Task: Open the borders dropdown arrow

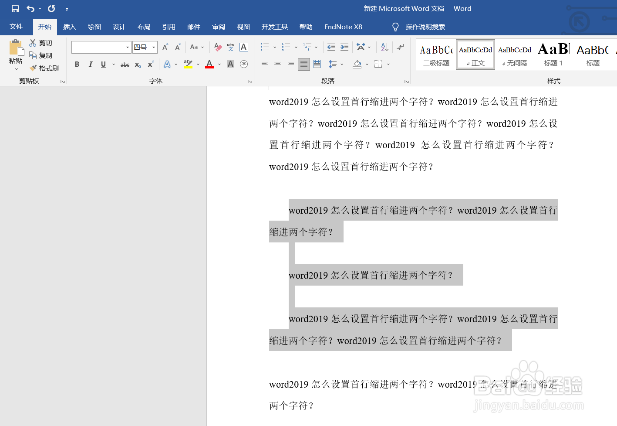Action: pos(388,64)
